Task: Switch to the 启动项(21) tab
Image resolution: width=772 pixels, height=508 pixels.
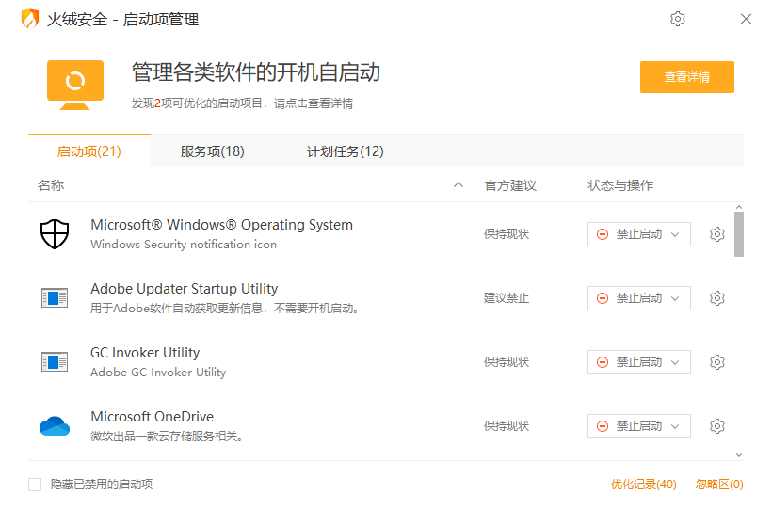Action: point(89,151)
